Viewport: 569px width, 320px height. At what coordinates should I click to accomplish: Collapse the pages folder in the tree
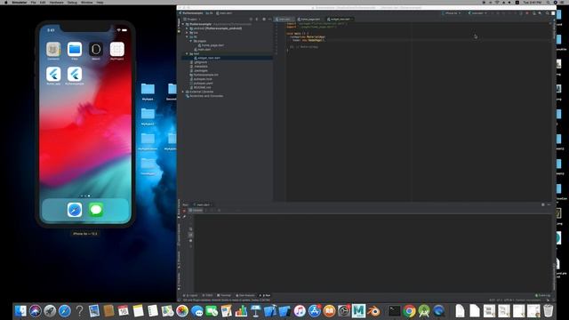[191, 41]
